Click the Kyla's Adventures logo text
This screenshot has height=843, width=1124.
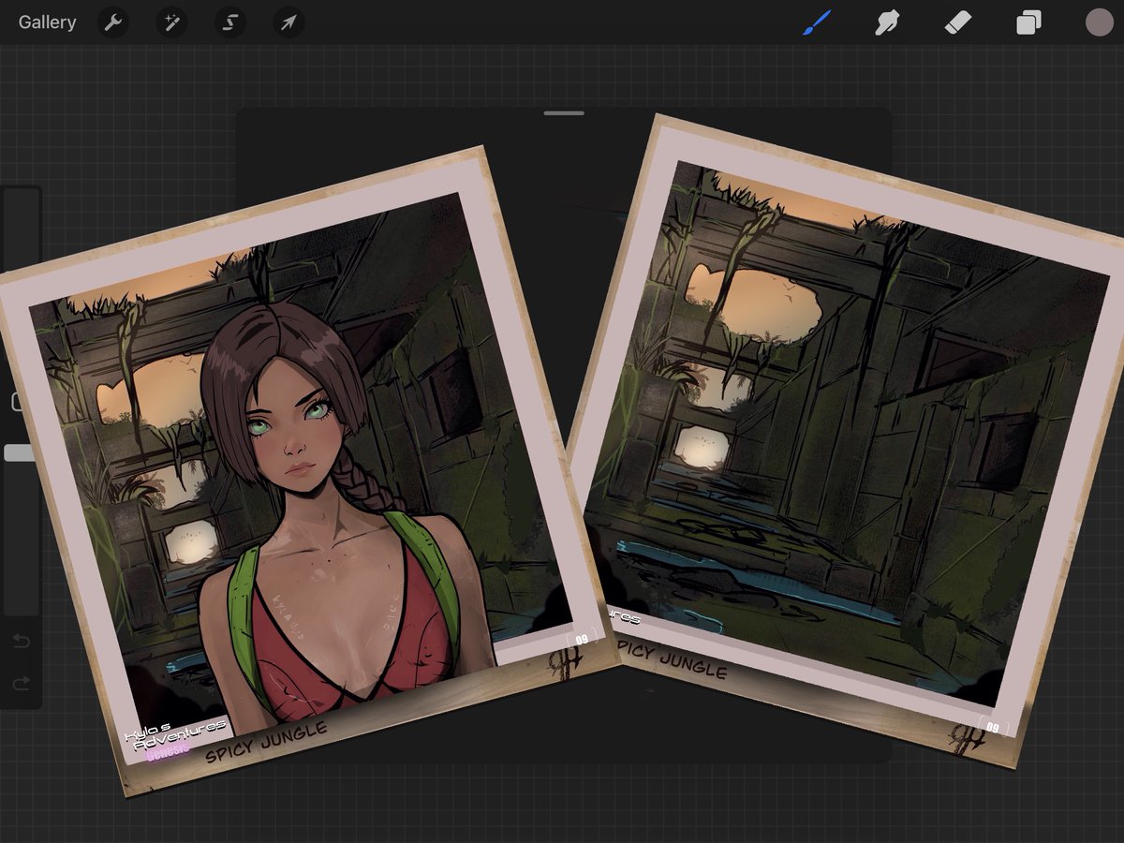tap(176, 734)
